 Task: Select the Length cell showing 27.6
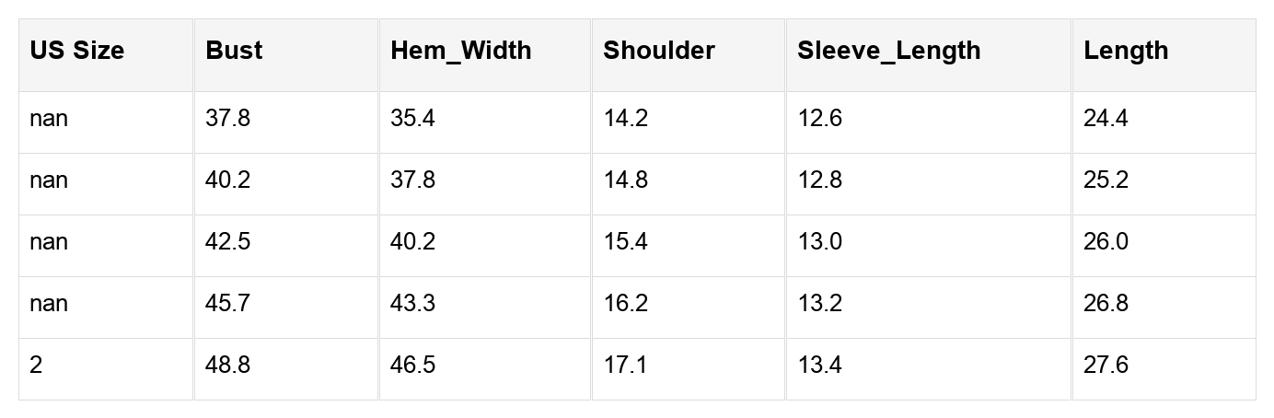click(x=1106, y=366)
